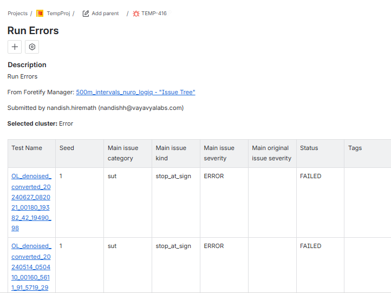Click the Status column header
The image size is (391, 293).
pos(309,148)
